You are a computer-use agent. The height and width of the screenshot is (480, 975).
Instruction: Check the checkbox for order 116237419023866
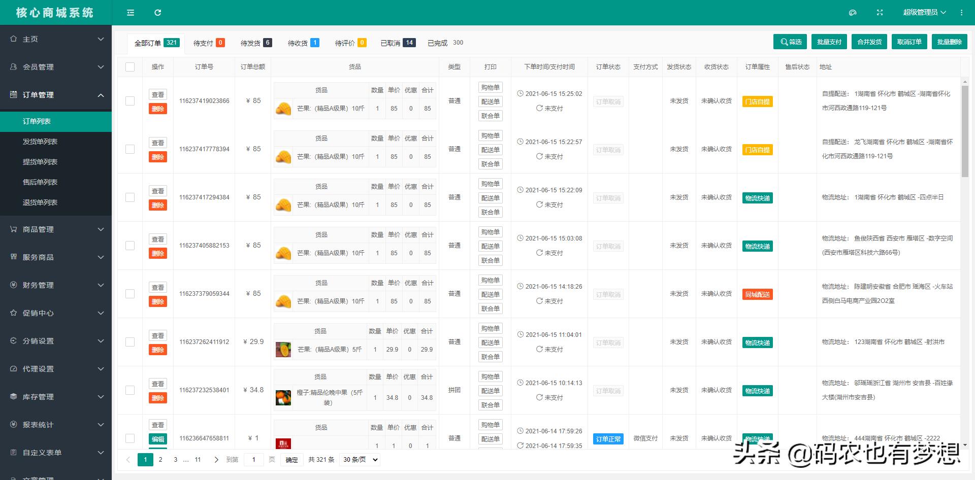130,100
